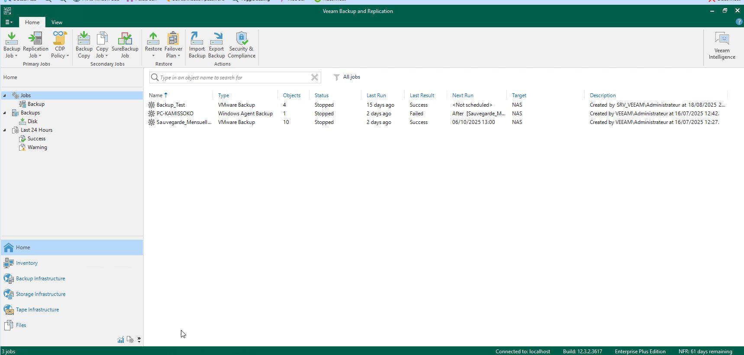Launch the SureBackup Job wizard
This screenshot has height=355, width=744.
[x=125, y=44]
